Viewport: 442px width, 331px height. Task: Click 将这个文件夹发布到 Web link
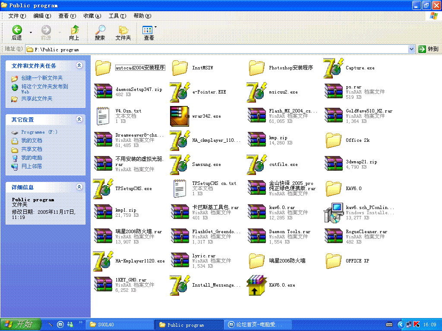pos(45,89)
